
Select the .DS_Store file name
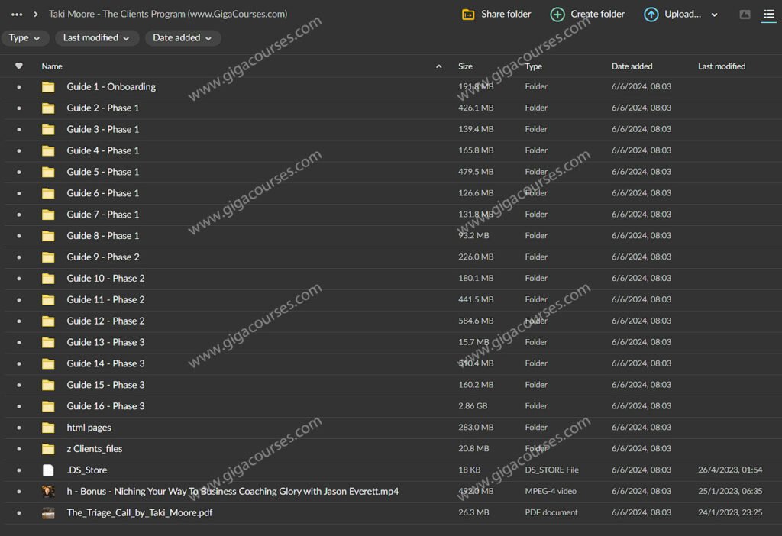[x=87, y=470]
